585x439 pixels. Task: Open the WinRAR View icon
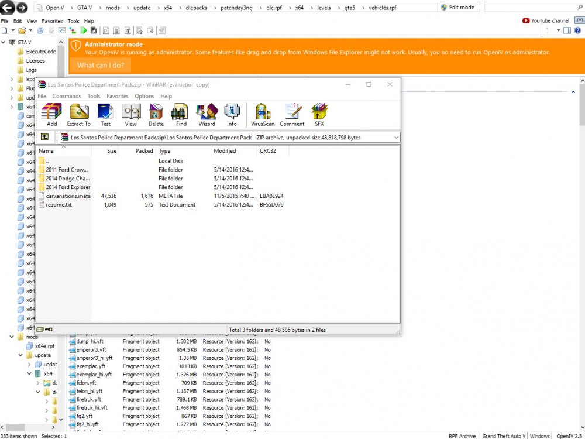[130, 114]
